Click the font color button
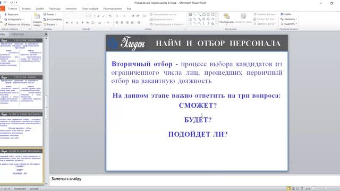Screen dimensions: 340x191 108,22
